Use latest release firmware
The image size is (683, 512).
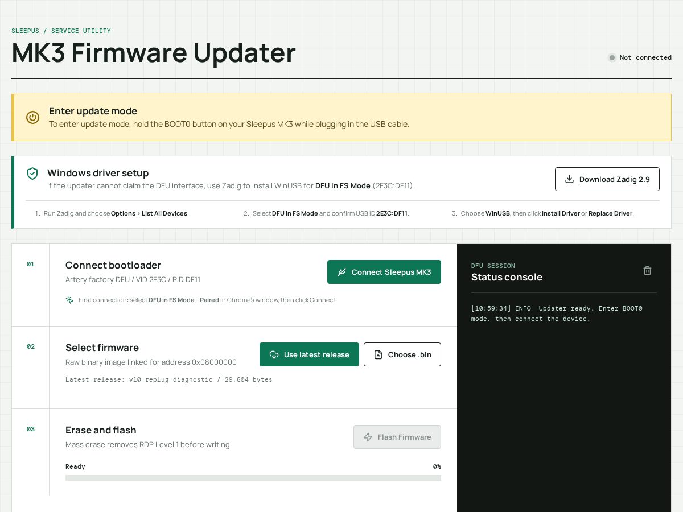[x=309, y=354]
